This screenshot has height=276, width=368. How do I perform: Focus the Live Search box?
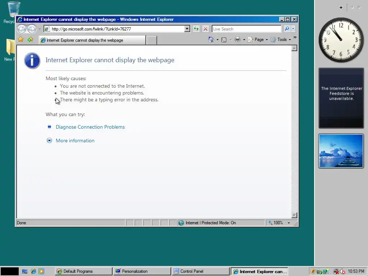[x=247, y=29]
